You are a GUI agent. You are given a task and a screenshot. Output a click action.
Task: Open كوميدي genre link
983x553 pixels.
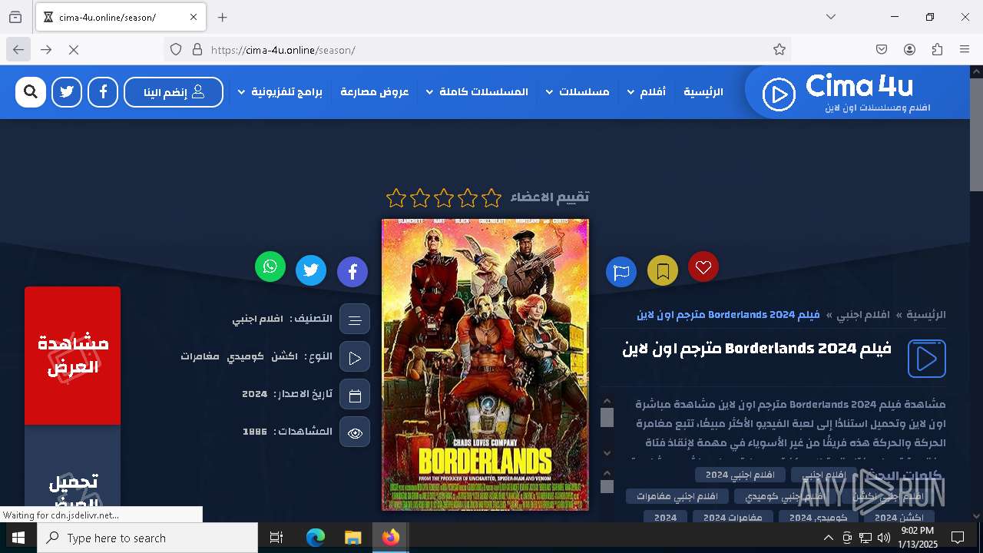click(246, 356)
